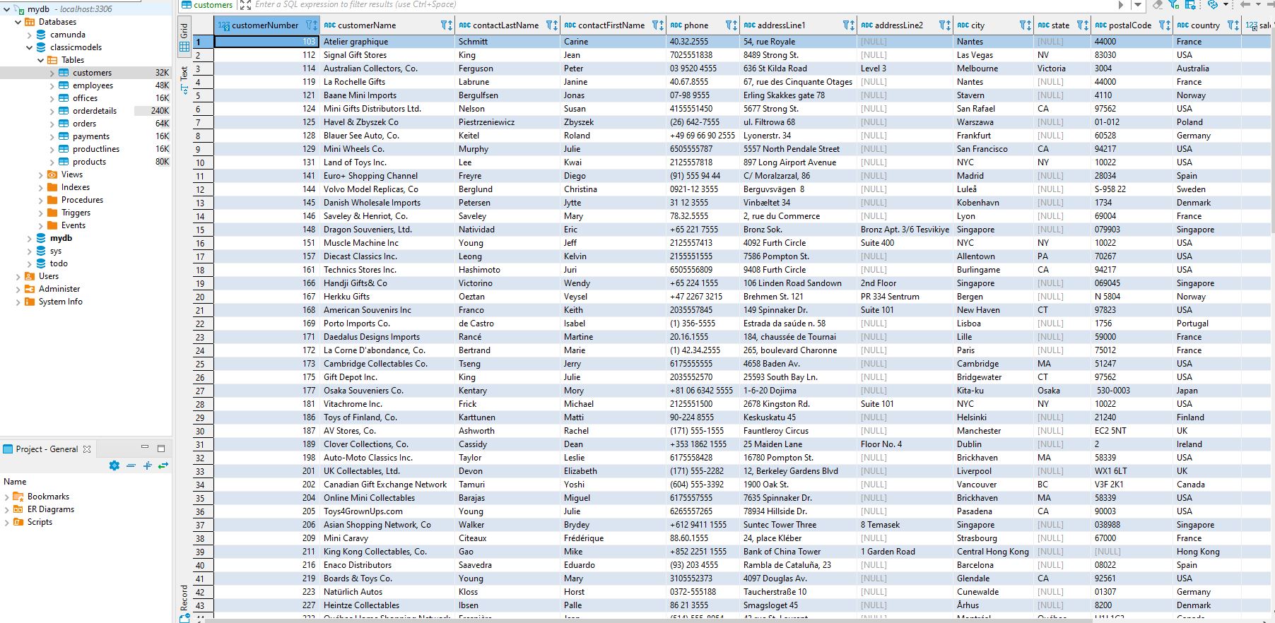Open the grid column configuration icon
The height and width of the screenshot is (623, 1275).
coord(1190,4)
